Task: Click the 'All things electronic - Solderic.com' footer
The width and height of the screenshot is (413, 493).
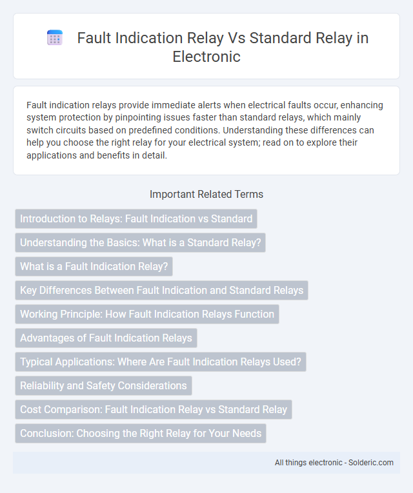Action: tap(334, 463)
